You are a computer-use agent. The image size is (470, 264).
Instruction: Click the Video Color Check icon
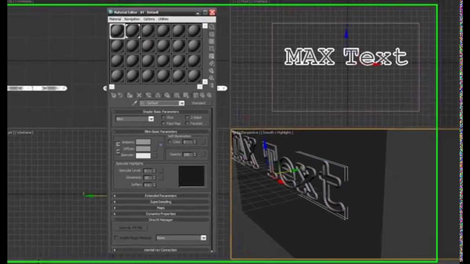pyautogui.click(x=212, y=56)
